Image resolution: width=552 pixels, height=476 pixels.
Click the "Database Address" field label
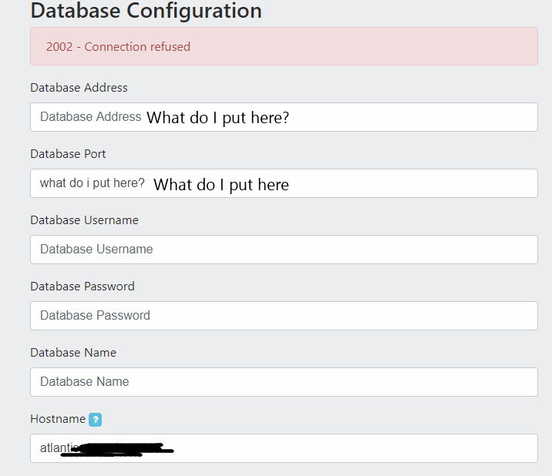79,88
